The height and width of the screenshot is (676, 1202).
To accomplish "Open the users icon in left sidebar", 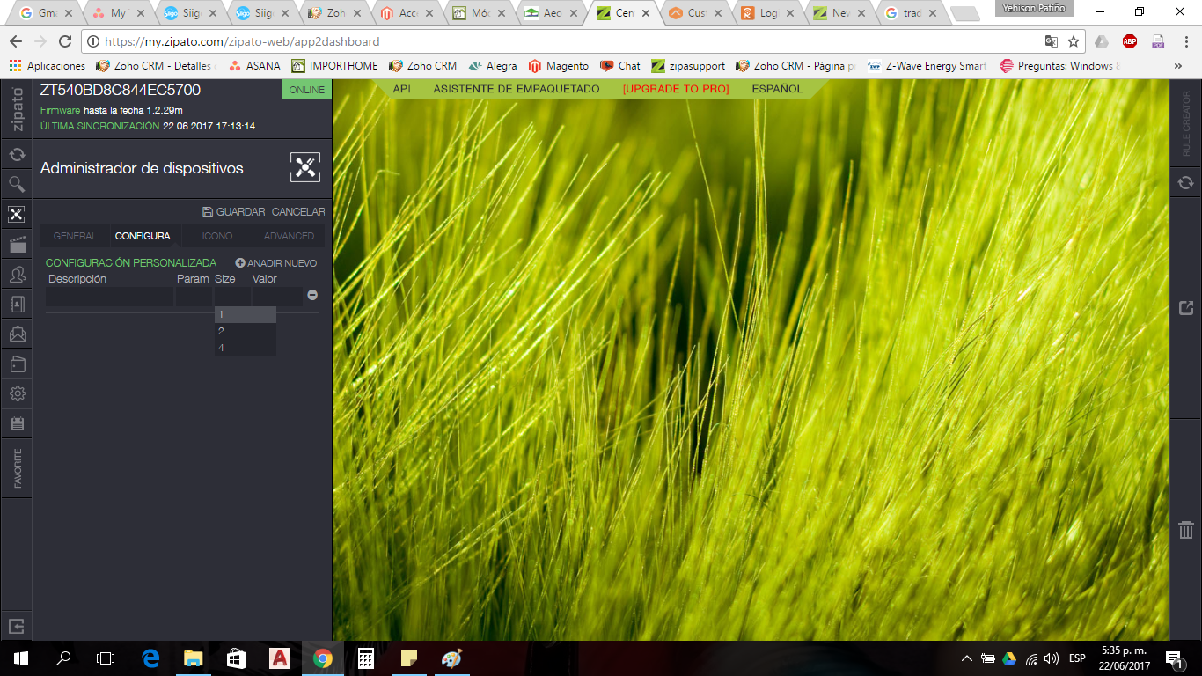I will click(17, 275).
